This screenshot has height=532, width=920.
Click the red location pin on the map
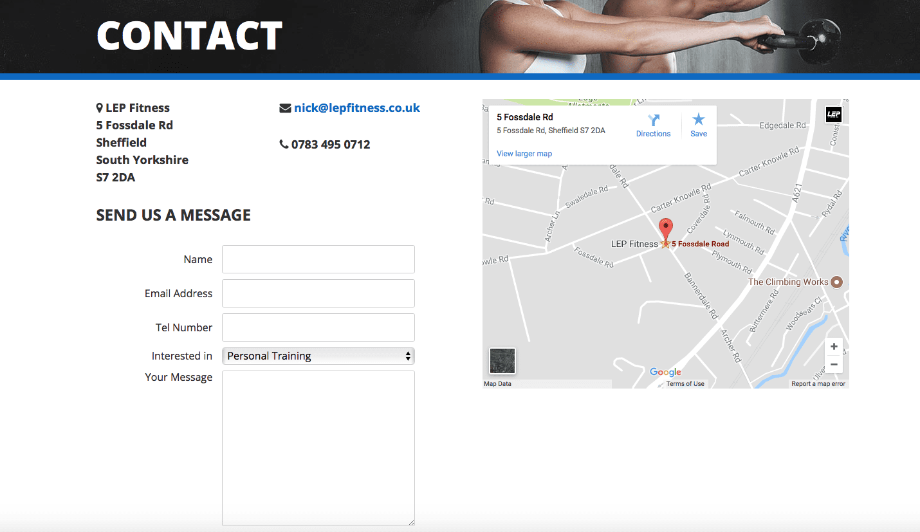pyautogui.click(x=667, y=230)
